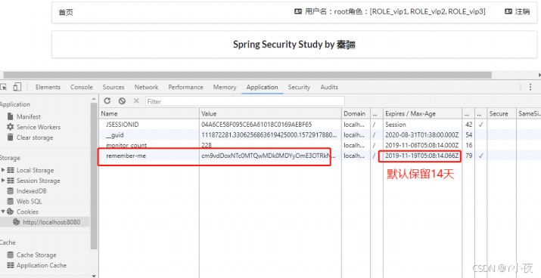The image size is (541, 278).
Task: Click the page horizontal scrollbar
Action: [x=247, y=75]
